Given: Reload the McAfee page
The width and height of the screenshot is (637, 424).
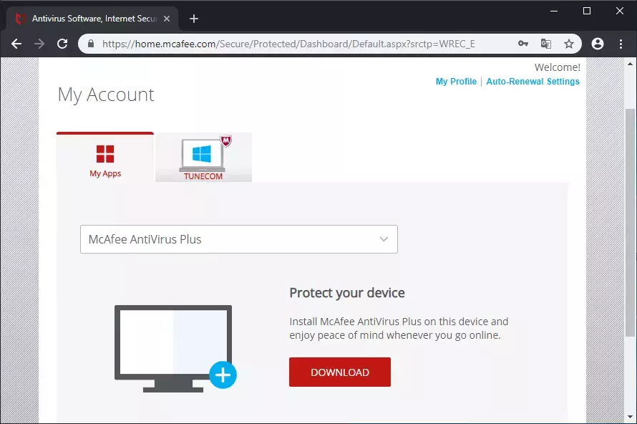Looking at the screenshot, I should tap(62, 44).
